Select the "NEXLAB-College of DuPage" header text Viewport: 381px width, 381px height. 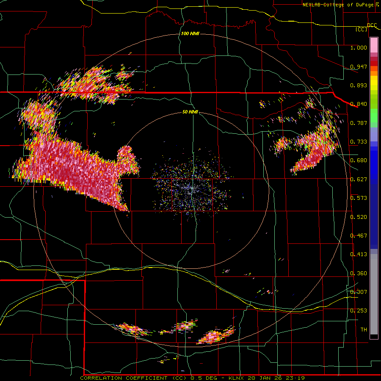pyautogui.click(x=339, y=5)
